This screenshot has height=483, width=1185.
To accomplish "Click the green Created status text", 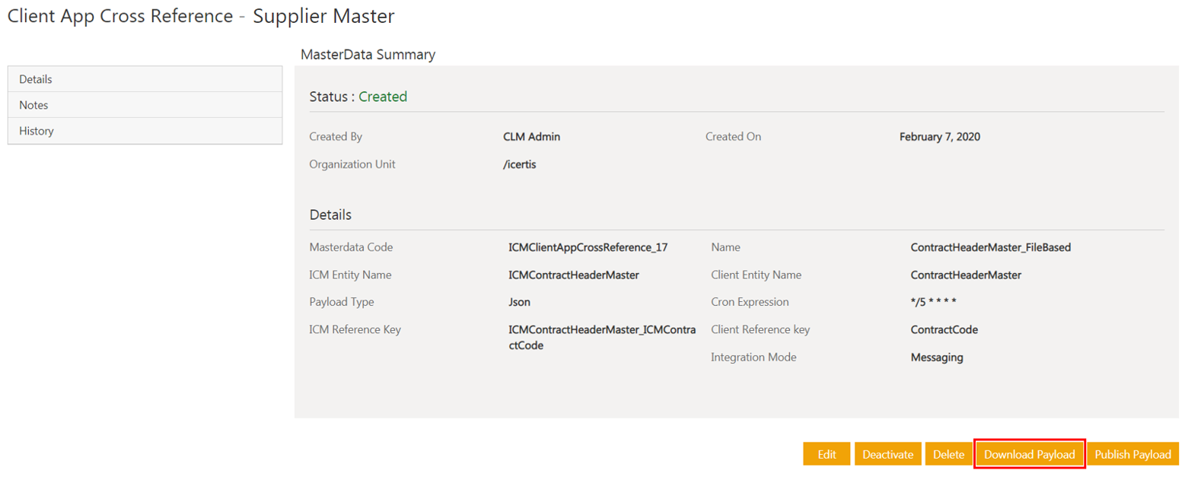I will pyautogui.click(x=383, y=97).
